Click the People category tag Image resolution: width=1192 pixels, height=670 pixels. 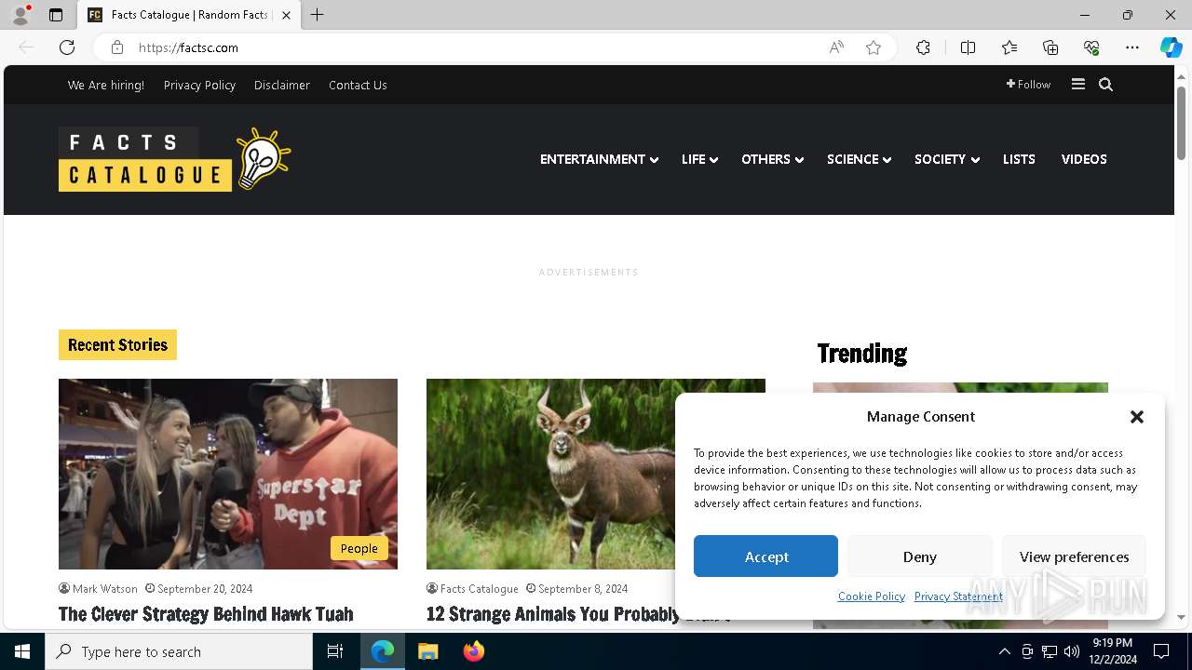tap(359, 548)
